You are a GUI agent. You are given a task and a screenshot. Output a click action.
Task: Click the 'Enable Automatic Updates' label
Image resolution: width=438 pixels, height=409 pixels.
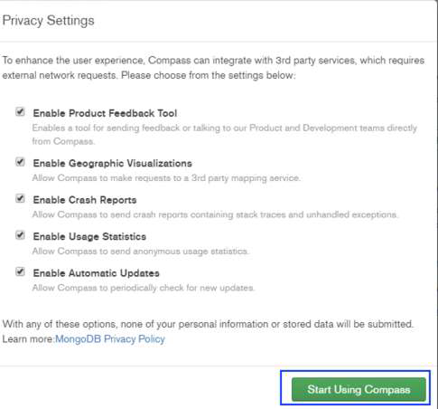(96, 273)
